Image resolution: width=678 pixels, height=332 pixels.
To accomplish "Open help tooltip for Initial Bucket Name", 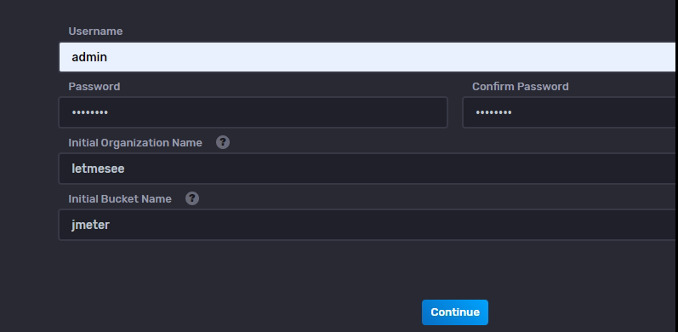I will (192, 198).
